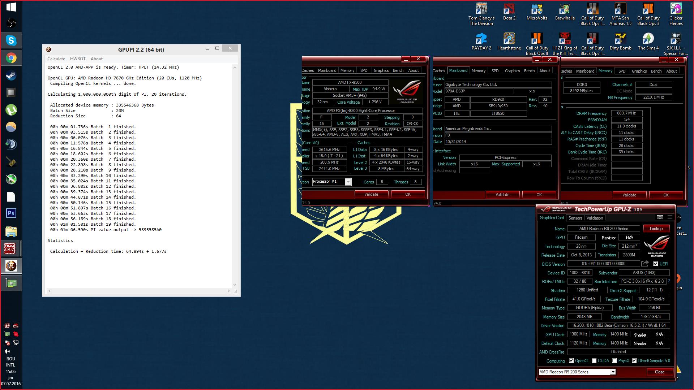Open the Dirty Bomb desktop shortcut
Viewport: 694px width, 390px height.
coord(620,42)
